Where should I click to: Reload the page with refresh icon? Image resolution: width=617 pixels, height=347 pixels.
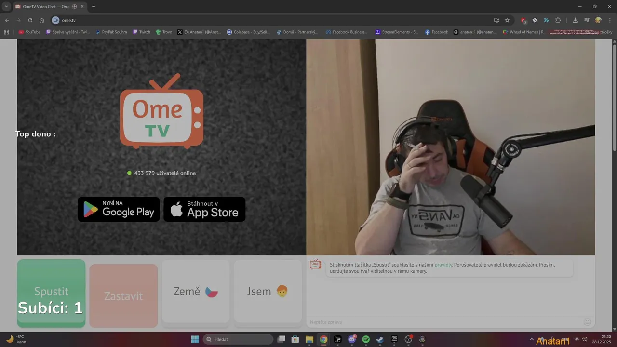30,20
